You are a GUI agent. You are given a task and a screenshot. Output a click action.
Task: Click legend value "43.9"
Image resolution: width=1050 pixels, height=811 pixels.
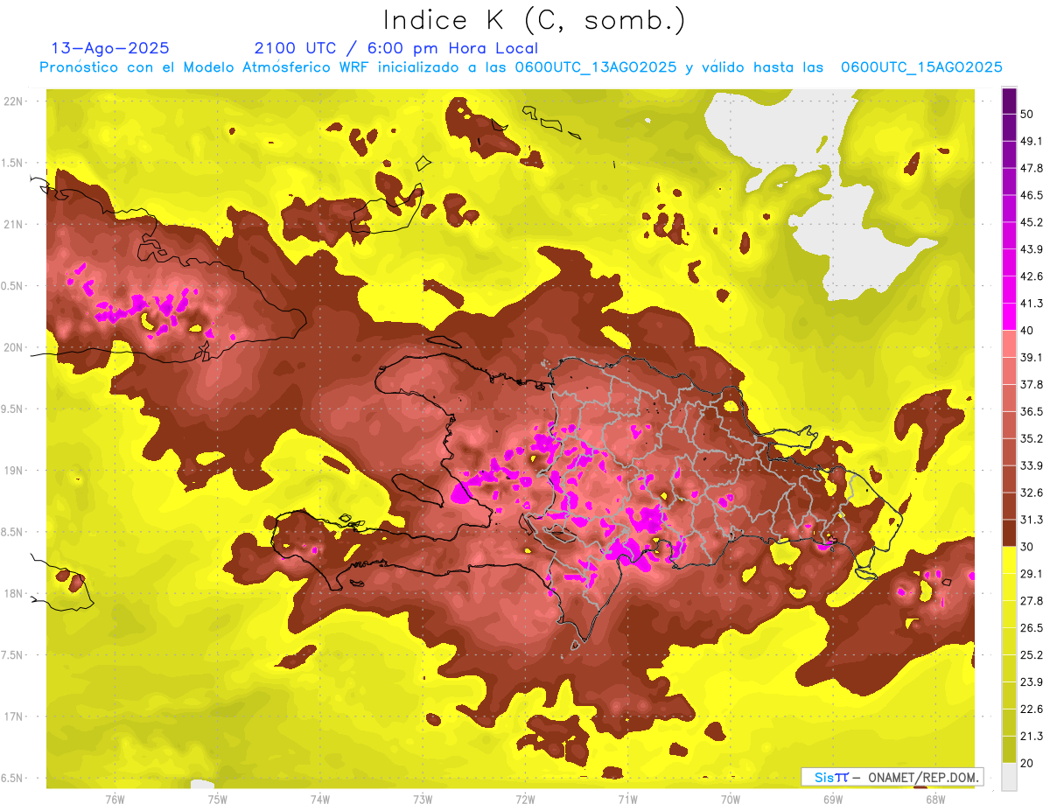(x=1032, y=249)
